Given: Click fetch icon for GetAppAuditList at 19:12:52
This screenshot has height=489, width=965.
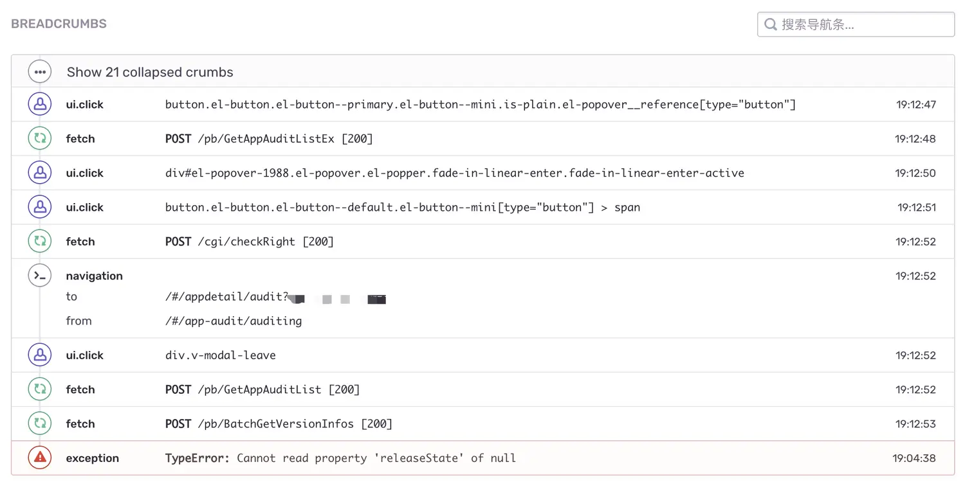Looking at the screenshot, I should point(40,389).
